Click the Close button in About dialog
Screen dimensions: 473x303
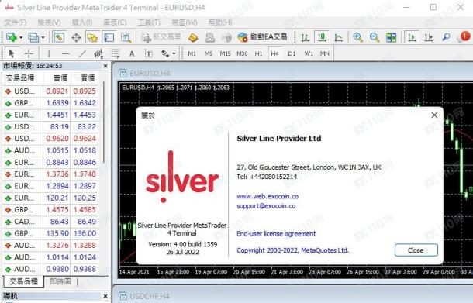pyautogui.click(x=416, y=250)
